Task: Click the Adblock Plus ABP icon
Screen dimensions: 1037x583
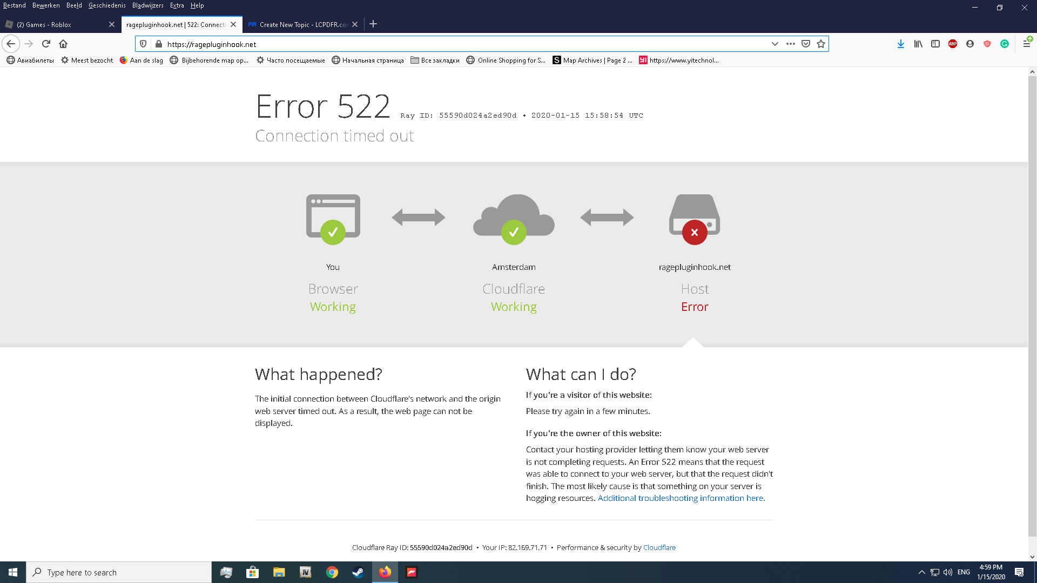Action: click(x=953, y=44)
